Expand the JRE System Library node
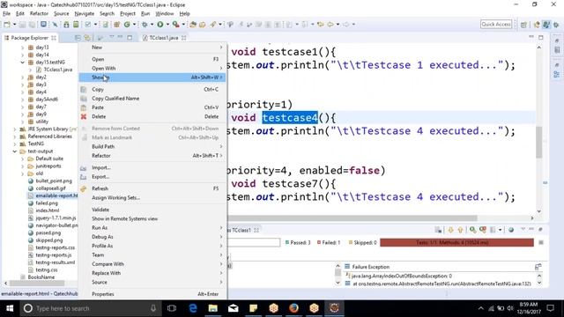The height and width of the screenshot is (317, 564). [15, 129]
